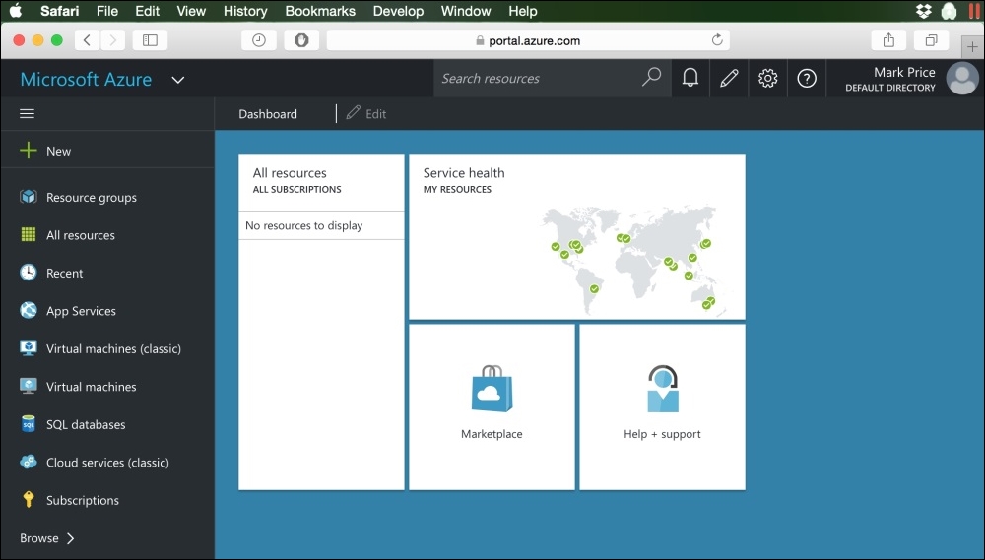985x560 pixels.
Task: Open the hamburger menu in sidebar
Action: click(x=27, y=113)
